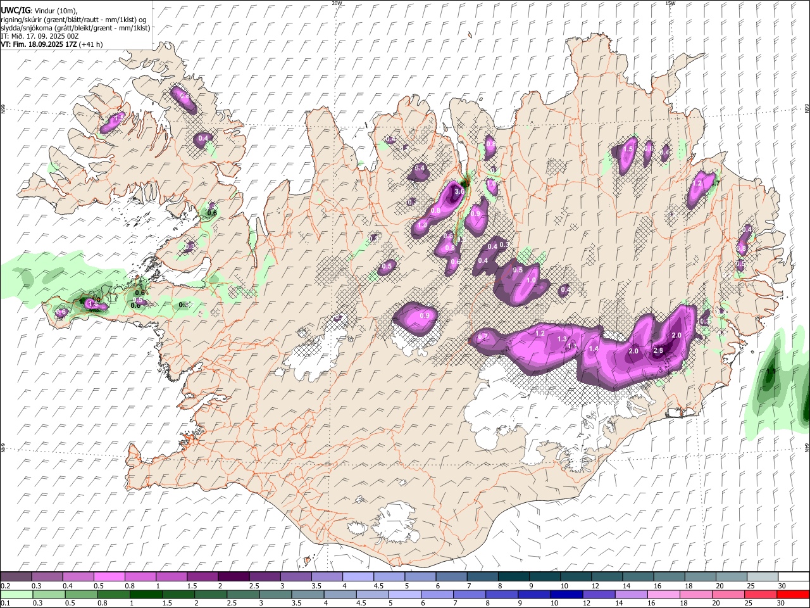
Task: Select darkest purple upper swatch between 2 and 2.5
Action: click(x=234, y=577)
